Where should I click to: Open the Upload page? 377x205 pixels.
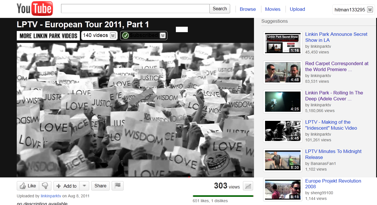coord(297,9)
